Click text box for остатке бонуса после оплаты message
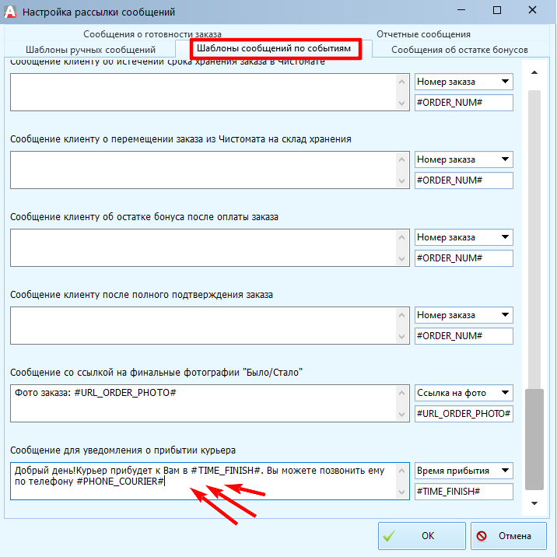The width and height of the screenshot is (557, 557). 209,247
